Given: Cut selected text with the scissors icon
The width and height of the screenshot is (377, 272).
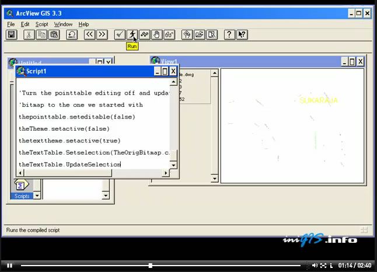Looking at the screenshot, I should [x=29, y=35].
